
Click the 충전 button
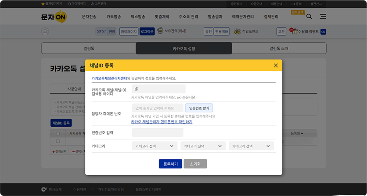(208, 32)
